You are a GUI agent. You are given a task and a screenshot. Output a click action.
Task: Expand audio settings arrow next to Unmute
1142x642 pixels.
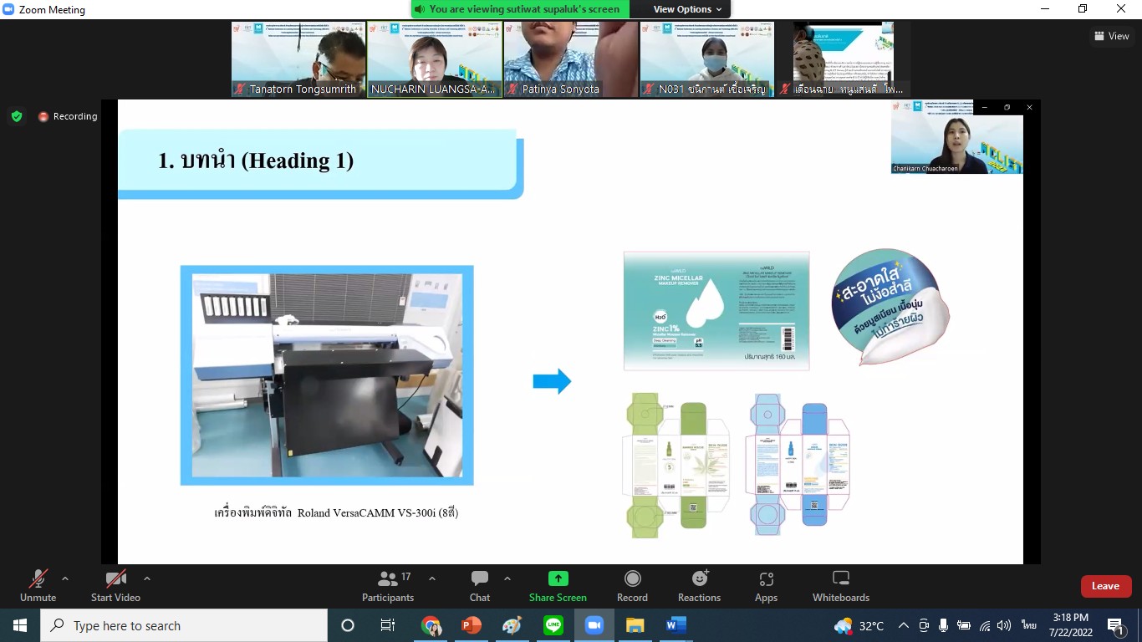[65, 578]
